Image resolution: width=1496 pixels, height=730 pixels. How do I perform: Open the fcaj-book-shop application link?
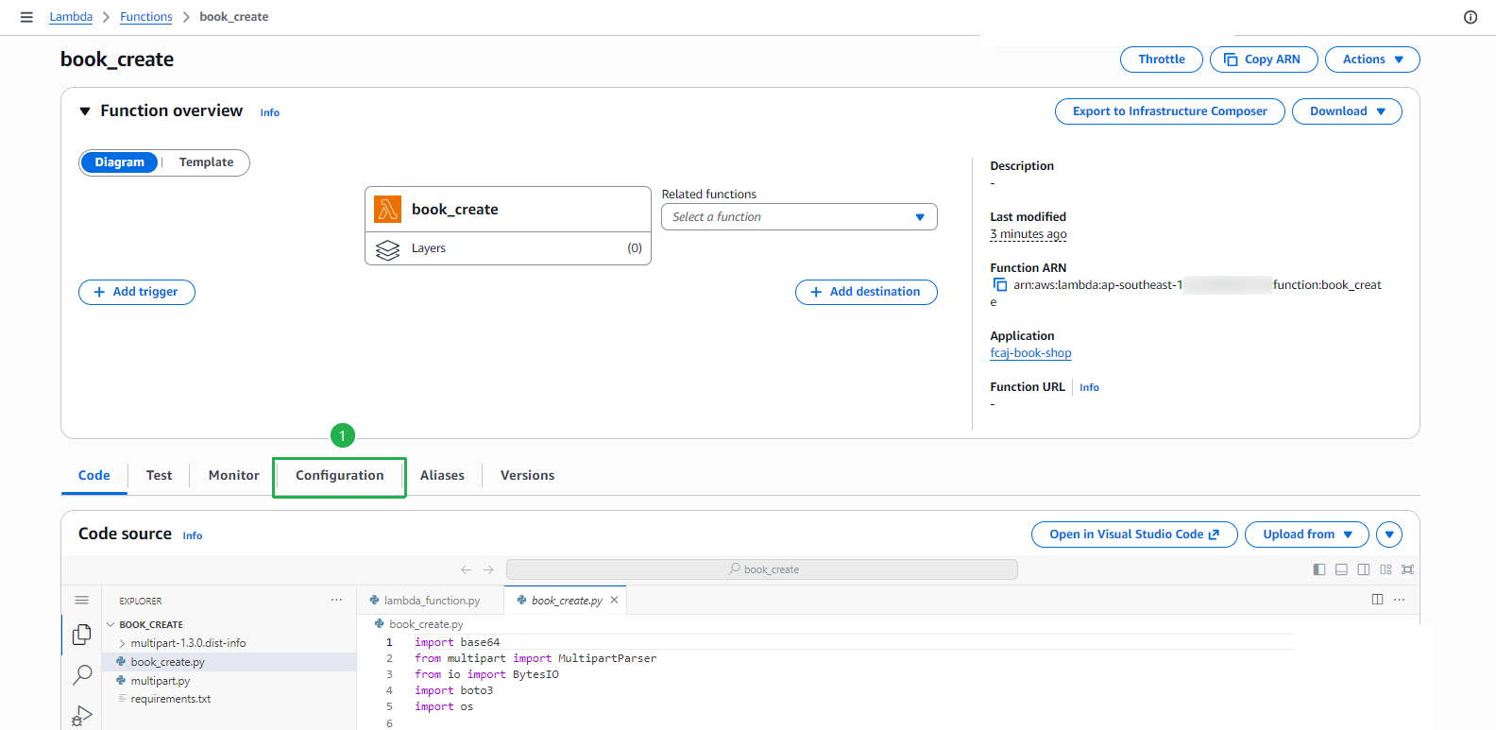[x=1030, y=353]
